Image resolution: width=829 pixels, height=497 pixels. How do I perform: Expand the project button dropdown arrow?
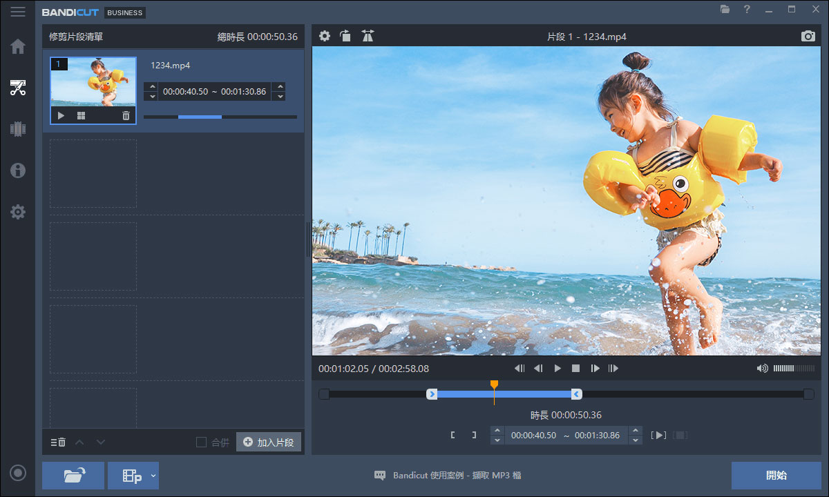coord(153,475)
